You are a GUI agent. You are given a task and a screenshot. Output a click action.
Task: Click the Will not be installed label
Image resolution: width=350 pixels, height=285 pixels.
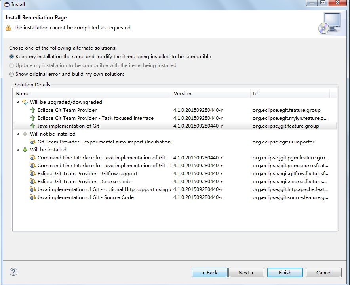pos(53,134)
